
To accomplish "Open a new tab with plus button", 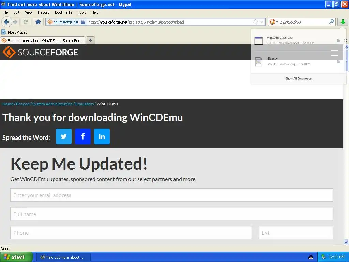I will click(90, 40).
